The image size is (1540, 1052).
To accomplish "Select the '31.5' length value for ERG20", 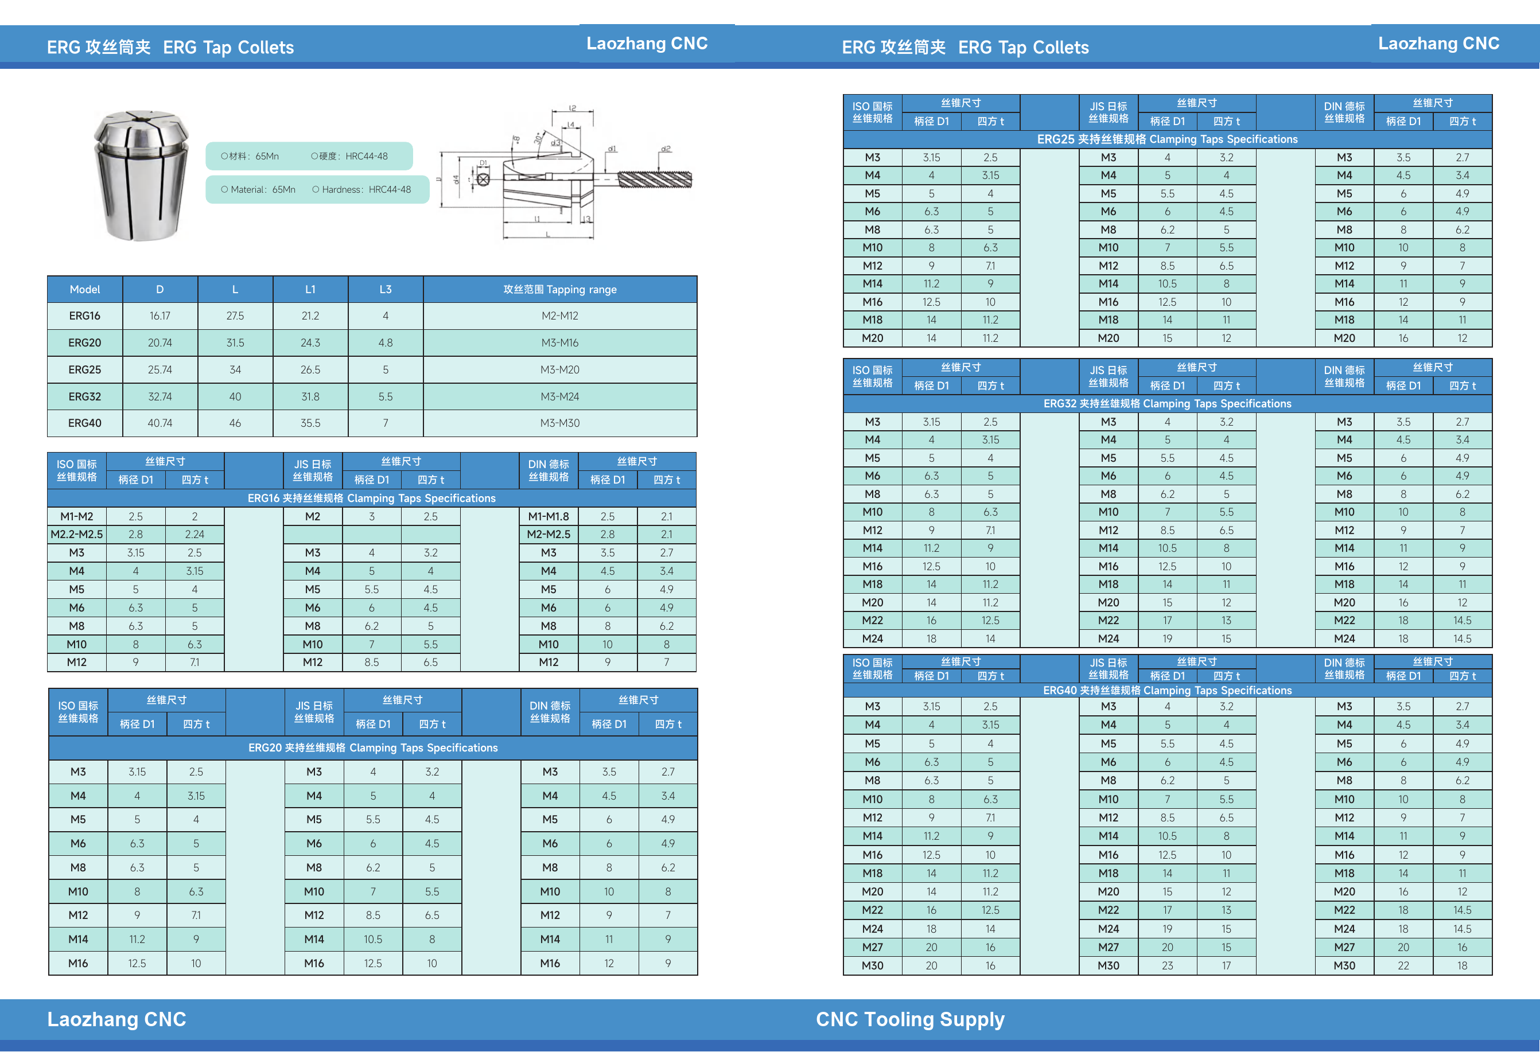I will click(x=235, y=343).
